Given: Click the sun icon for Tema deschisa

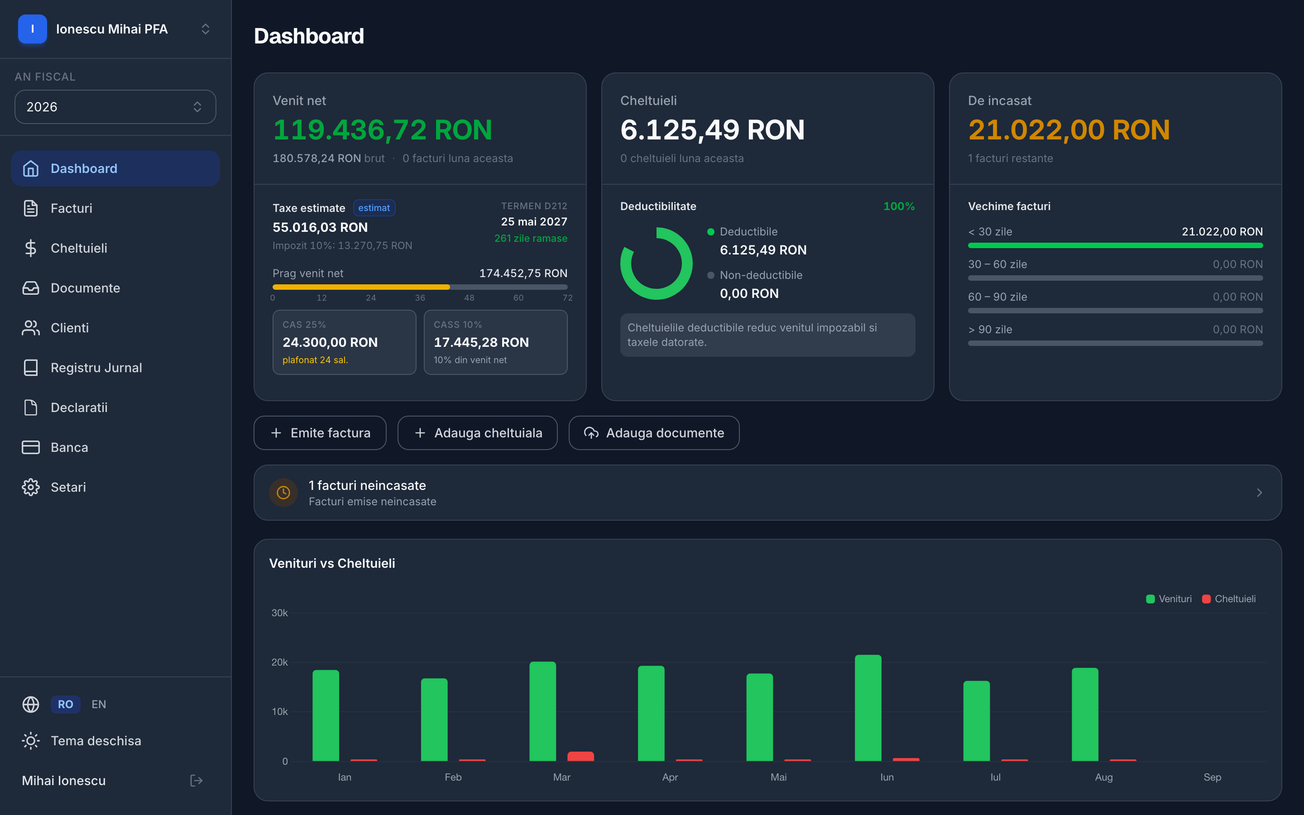Looking at the screenshot, I should [x=31, y=741].
